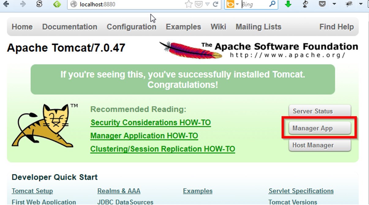The width and height of the screenshot is (369, 205).
Task: Go back with the browser back arrow
Action: coord(6,4)
